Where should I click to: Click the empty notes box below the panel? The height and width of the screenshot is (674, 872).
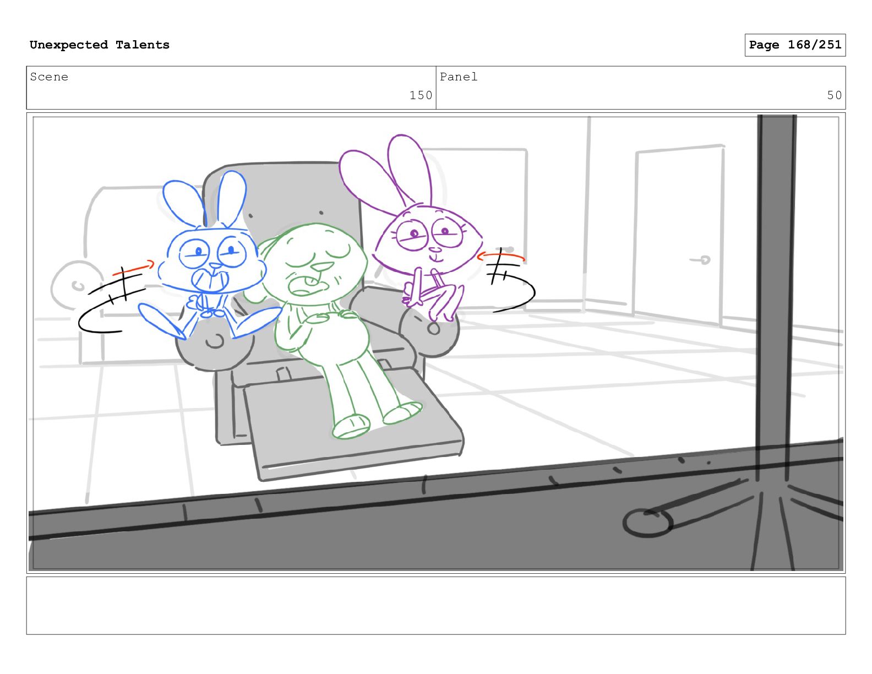point(436,606)
